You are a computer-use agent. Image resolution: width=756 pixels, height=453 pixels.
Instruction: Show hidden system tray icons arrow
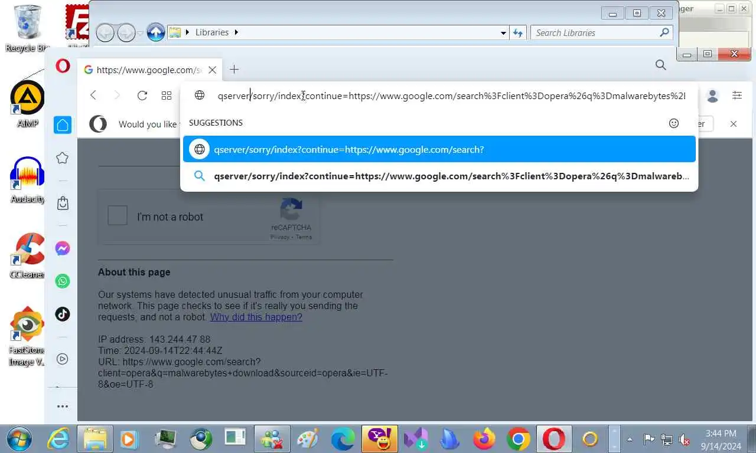pos(630,439)
